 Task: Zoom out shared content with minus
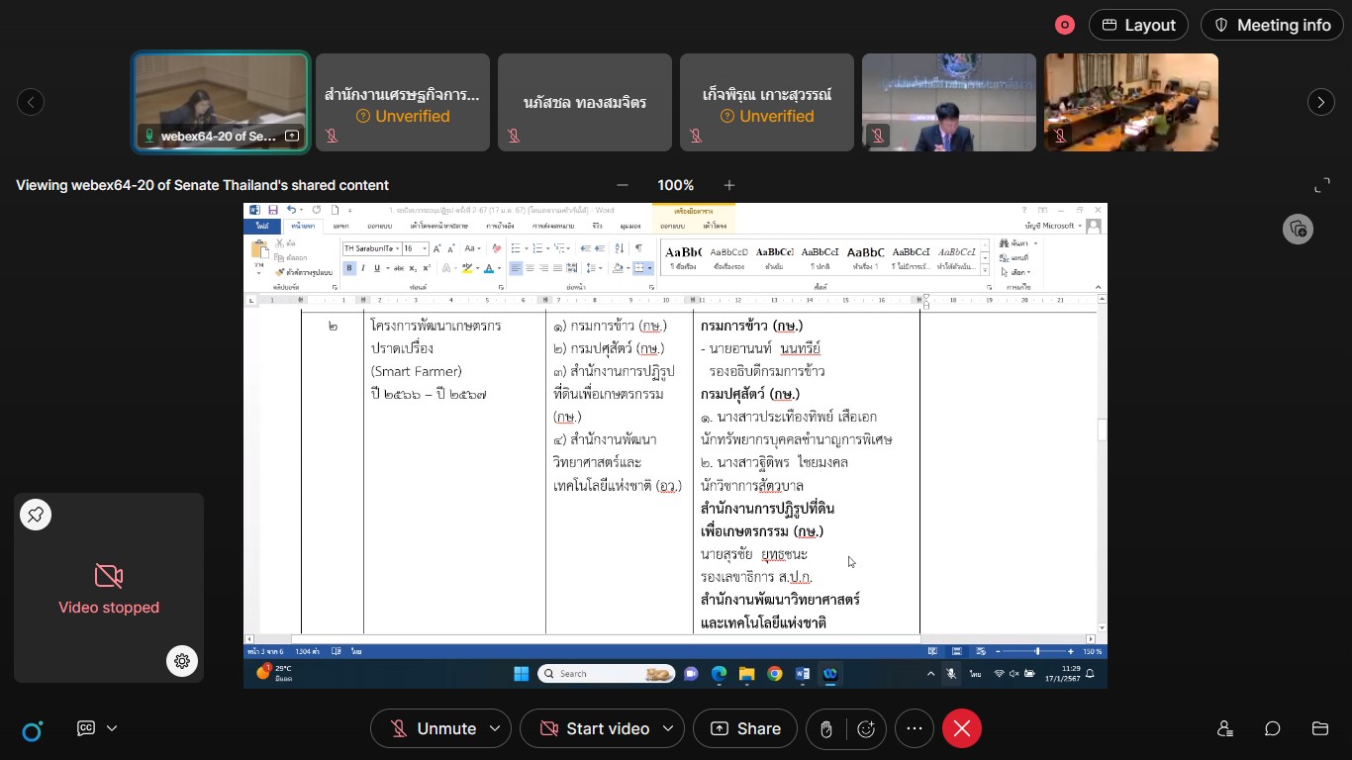pos(623,185)
